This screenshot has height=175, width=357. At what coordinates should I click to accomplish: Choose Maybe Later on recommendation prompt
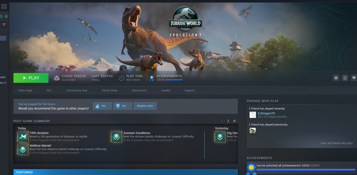click(x=145, y=106)
